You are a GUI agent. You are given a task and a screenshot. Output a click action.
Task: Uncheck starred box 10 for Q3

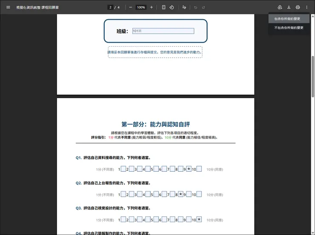199,219
